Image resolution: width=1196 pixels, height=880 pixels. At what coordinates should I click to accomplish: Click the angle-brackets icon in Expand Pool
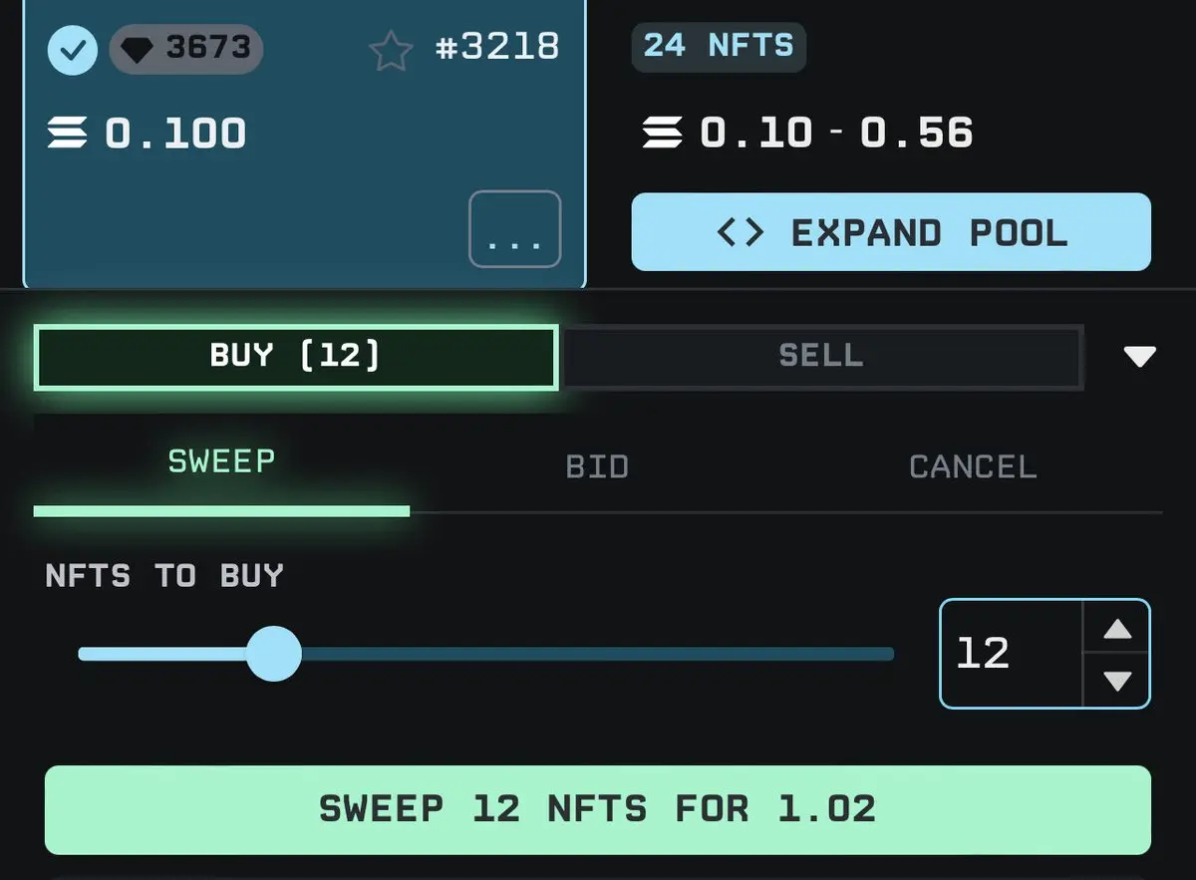tap(741, 232)
